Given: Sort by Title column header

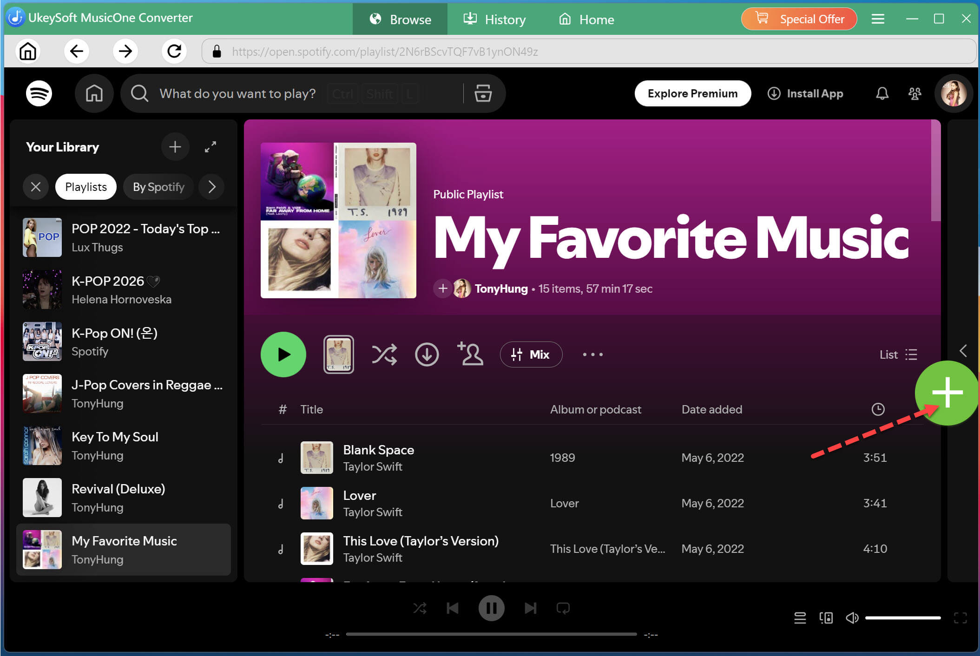Looking at the screenshot, I should tap(311, 409).
